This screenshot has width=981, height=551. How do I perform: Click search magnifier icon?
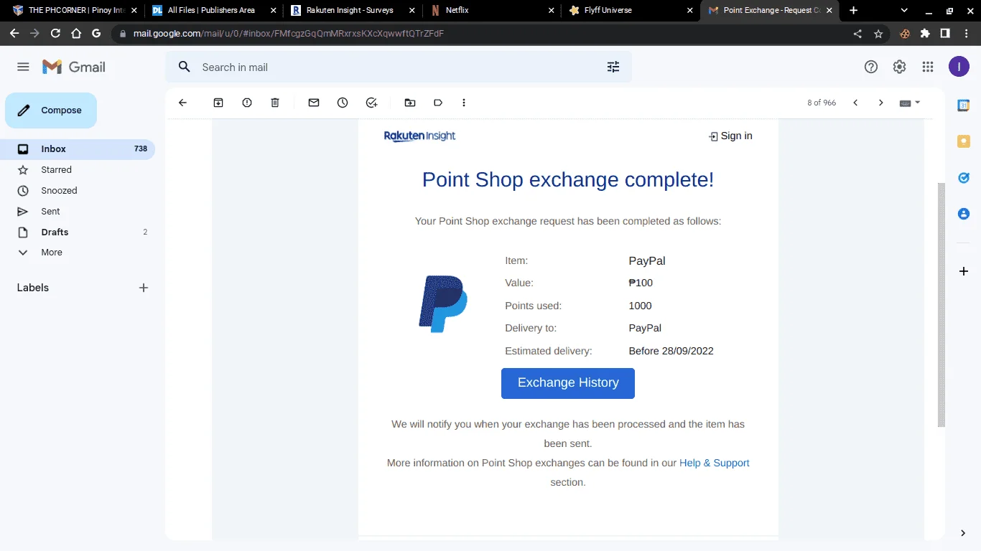point(185,67)
